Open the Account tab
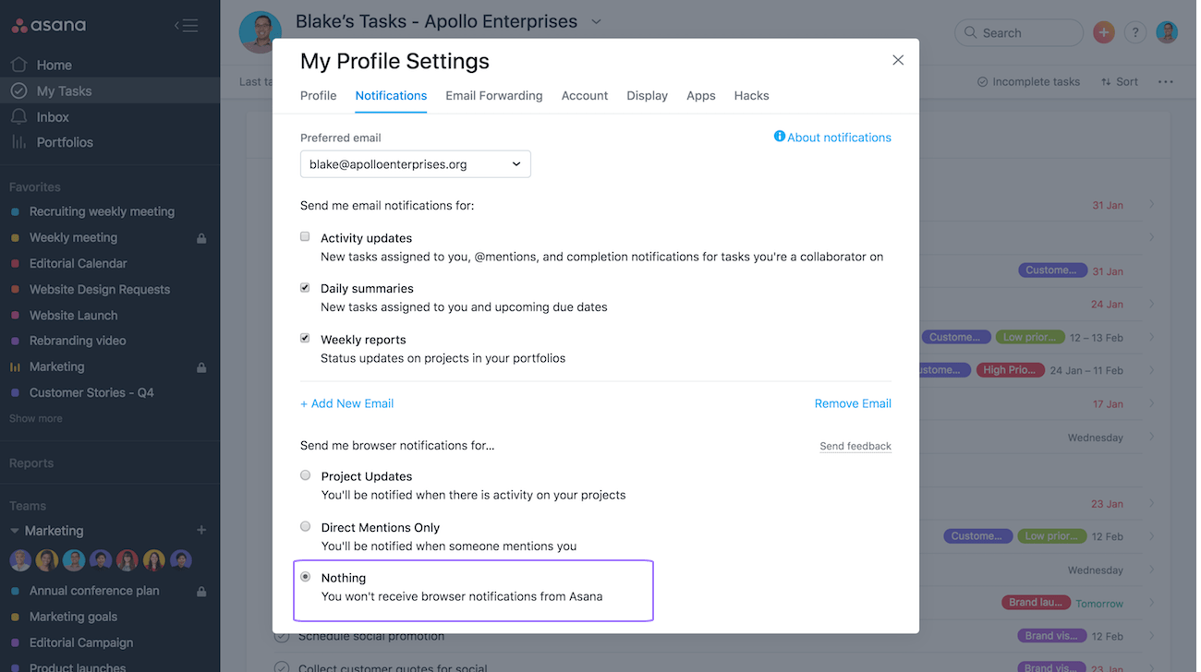The width and height of the screenshot is (1201, 672). [x=585, y=95]
